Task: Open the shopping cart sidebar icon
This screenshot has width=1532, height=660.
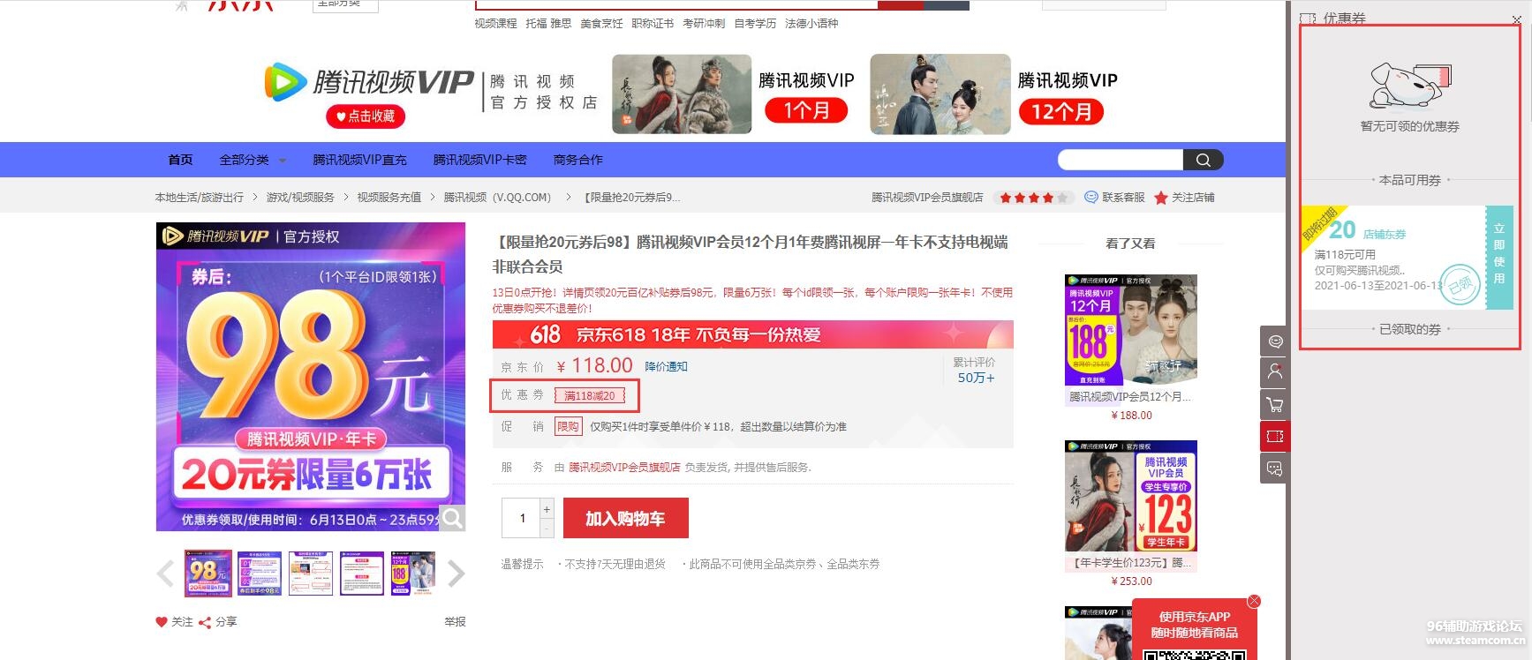Action: (x=1274, y=405)
